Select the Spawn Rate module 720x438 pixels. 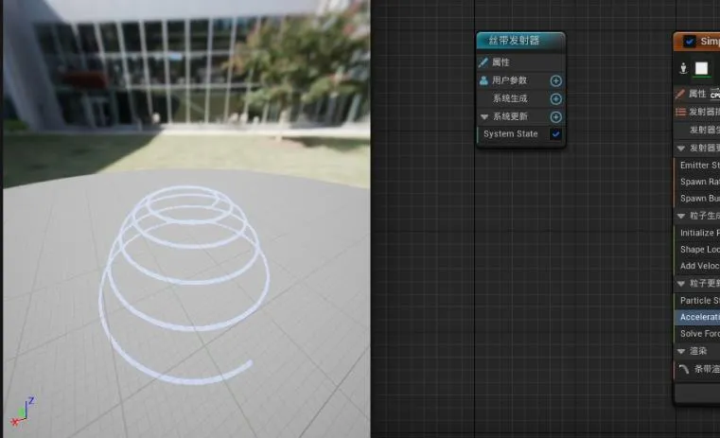tap(697, 182)
